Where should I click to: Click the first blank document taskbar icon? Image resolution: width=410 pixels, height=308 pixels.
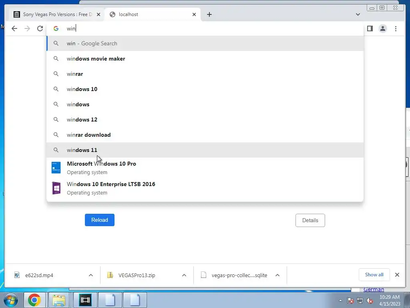pyautogui.click(x=110, y=300)
